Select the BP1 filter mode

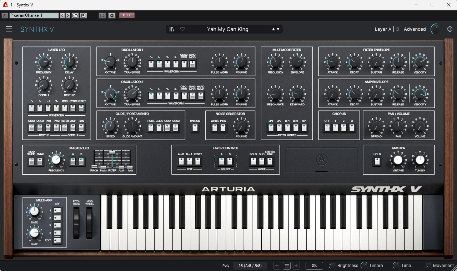tap(287, 128)
